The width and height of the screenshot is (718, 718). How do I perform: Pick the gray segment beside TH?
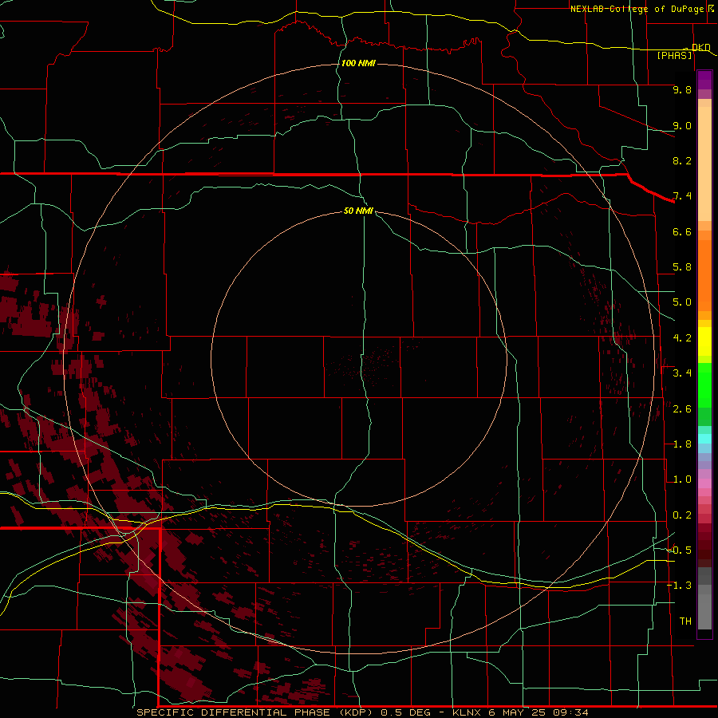point(704,611)
